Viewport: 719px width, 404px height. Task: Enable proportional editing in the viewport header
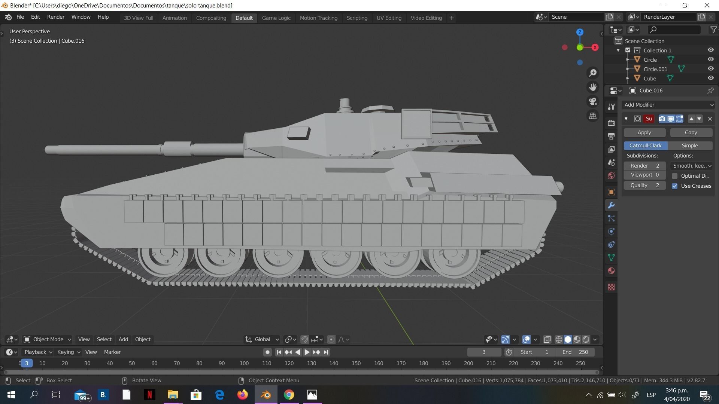331,339
